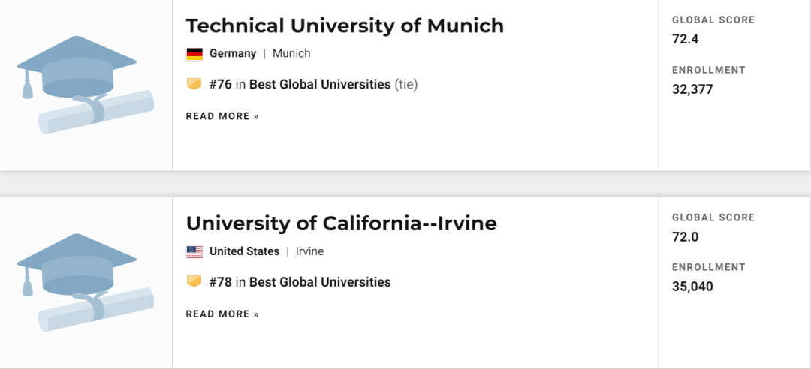
Task: Click the gold badge icon beside #76 ranking
Action: point(194,84)
